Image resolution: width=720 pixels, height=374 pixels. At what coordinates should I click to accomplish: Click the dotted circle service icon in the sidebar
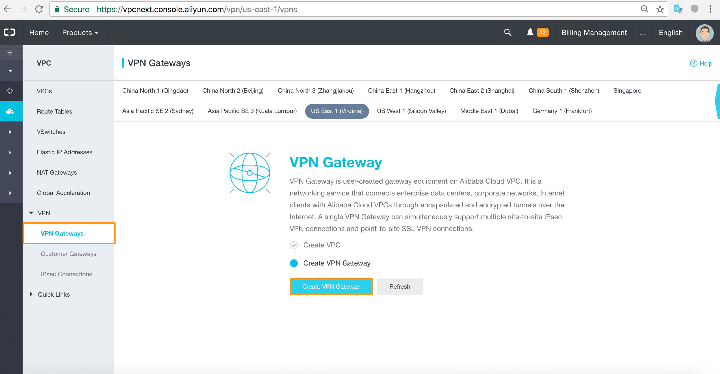click(10, 91)
